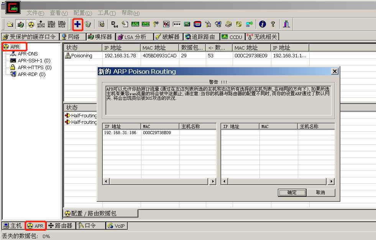Click the blue plus add-to-list icon
The height and width of the screenshot is (240, 376).
(77, 24)
